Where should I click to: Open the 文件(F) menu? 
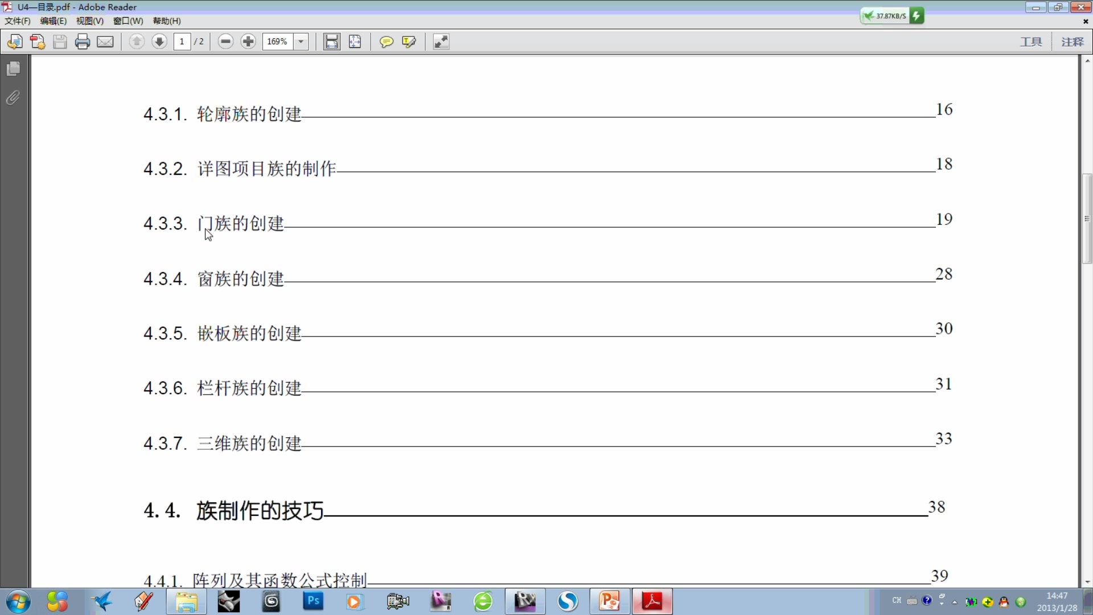pyautogui.click(x=17, y=21)
